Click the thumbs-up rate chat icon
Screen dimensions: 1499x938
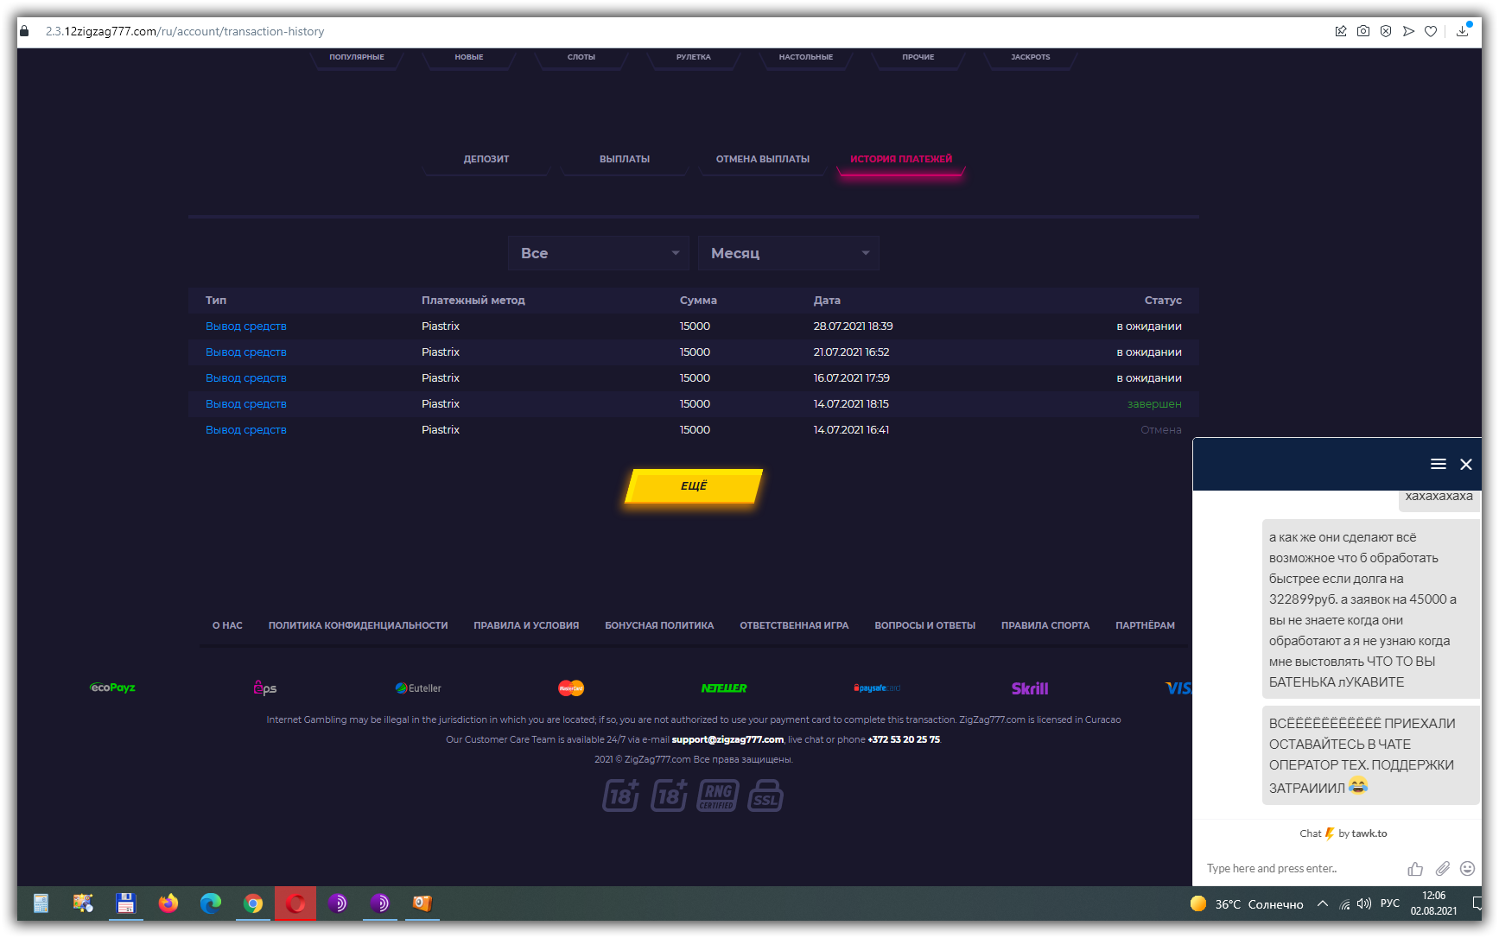(1415, 868)
